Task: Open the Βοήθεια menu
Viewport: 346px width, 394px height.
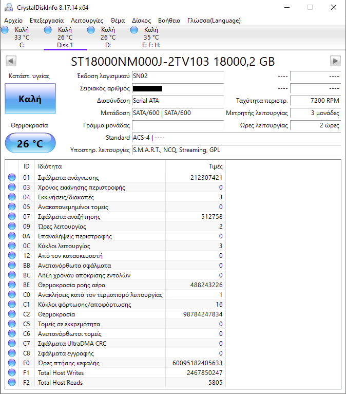Action: click(x=169, y=21)
